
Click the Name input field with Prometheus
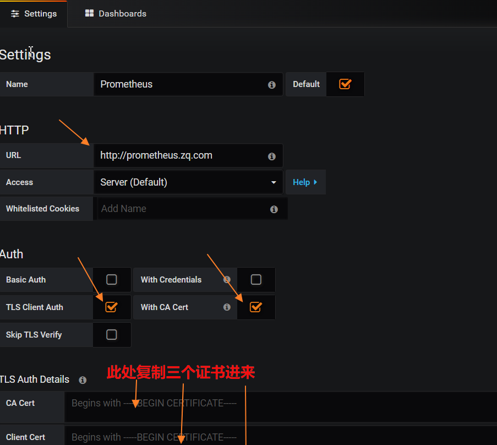coord(188,84)
